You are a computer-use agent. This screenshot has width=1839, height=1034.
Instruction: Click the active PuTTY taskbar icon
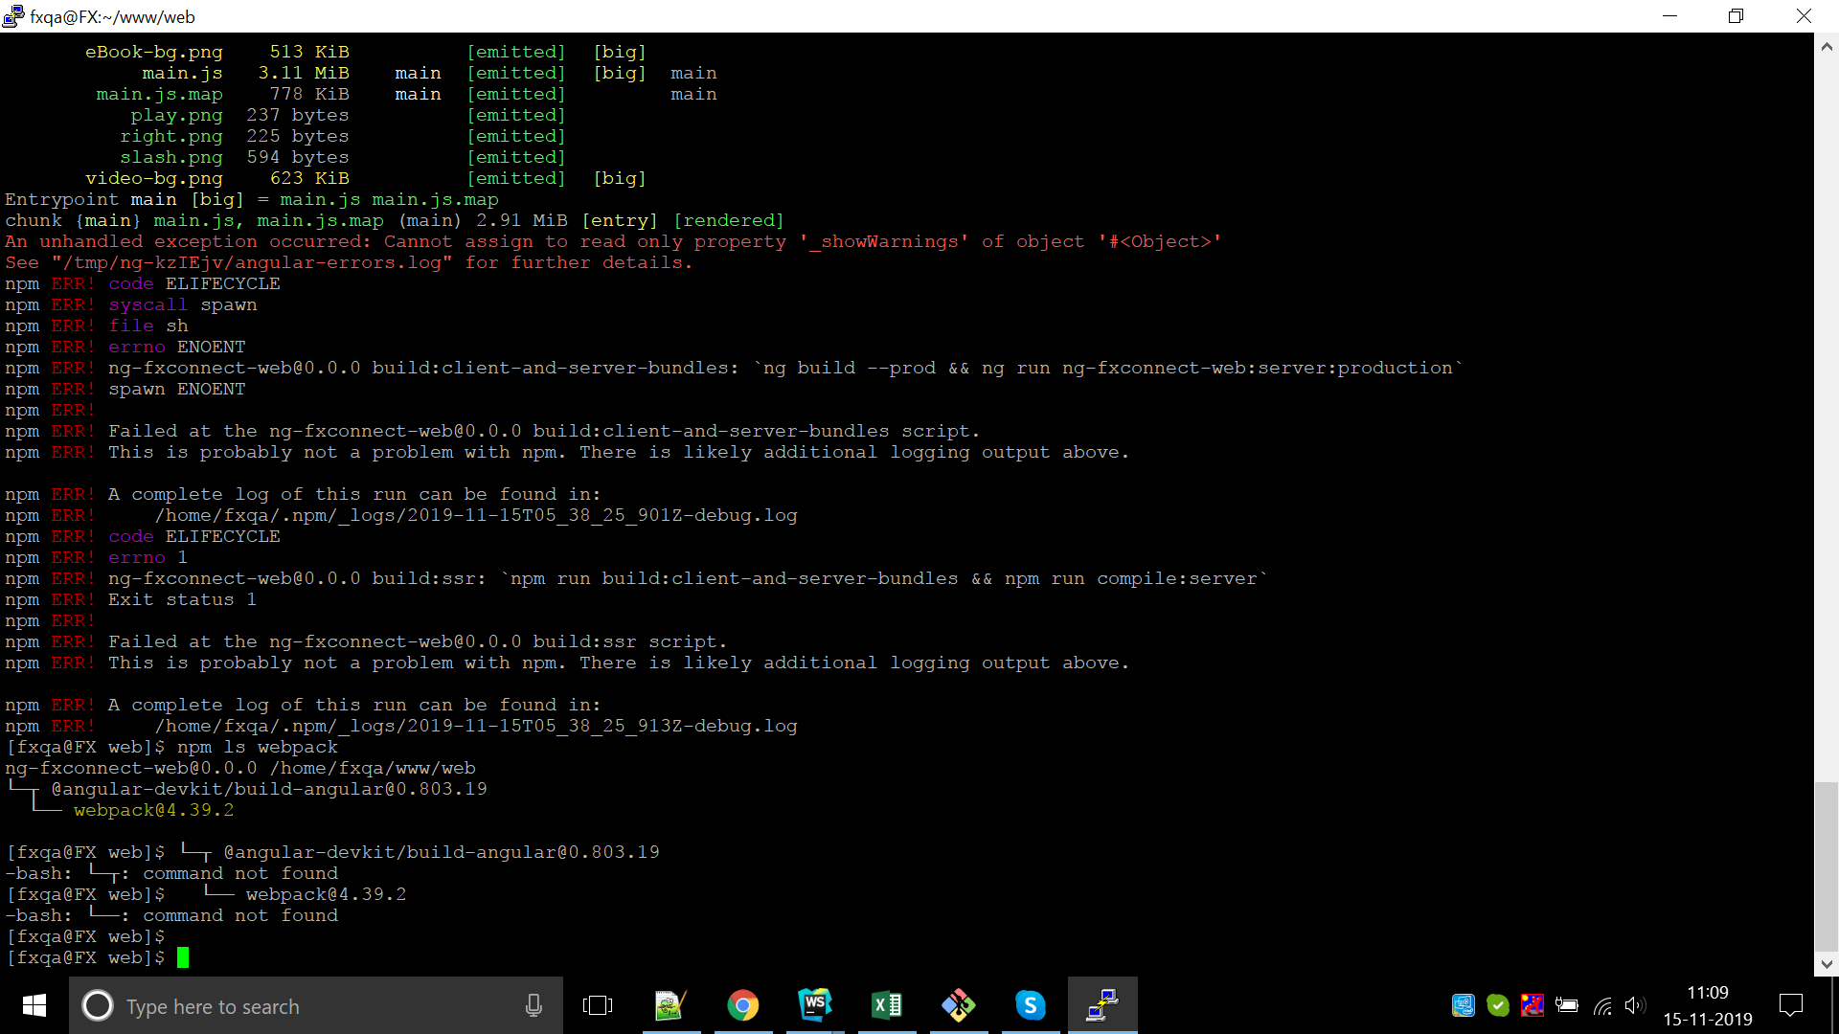[1102, 1005]
